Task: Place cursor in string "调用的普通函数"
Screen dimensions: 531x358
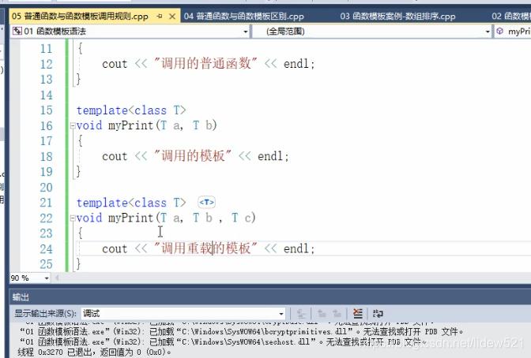Action: tap(205, 63)
